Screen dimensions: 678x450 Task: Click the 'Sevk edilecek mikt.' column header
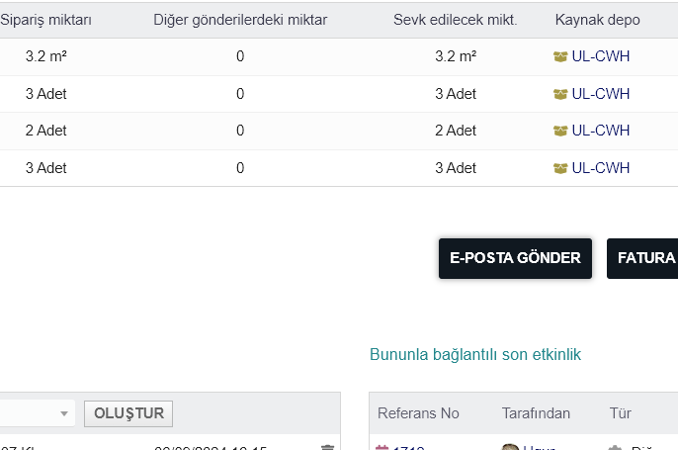click(x=456, y=20)
